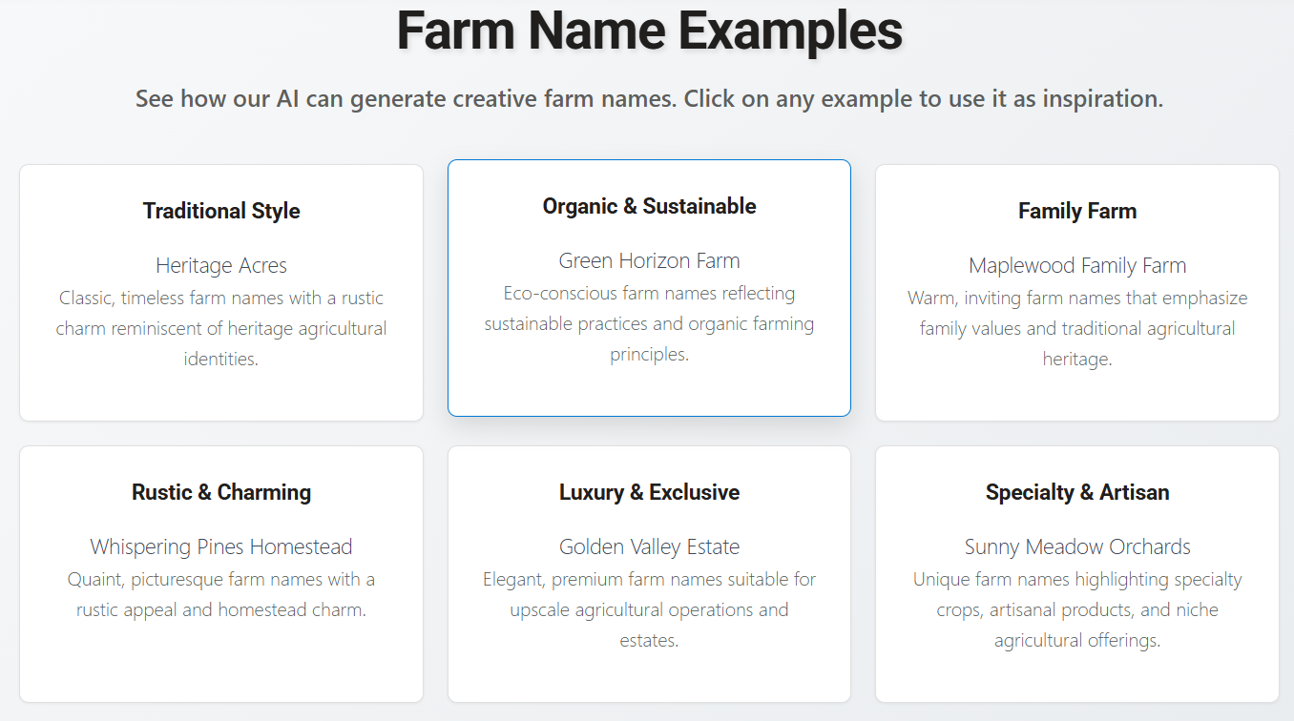Screen dimensions: 1294x721
Task: Click the Whispering Pines Homestead name
Action: coord(220,546)
